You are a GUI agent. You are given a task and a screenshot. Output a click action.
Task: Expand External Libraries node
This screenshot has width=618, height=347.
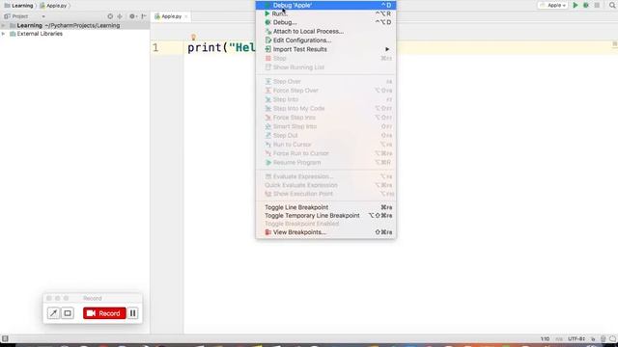click(x=4, y=34)
